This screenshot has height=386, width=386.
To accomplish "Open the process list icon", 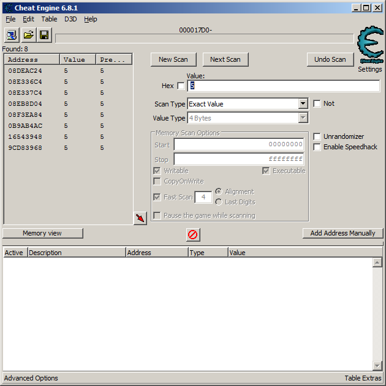I will [x=12, y=35].
